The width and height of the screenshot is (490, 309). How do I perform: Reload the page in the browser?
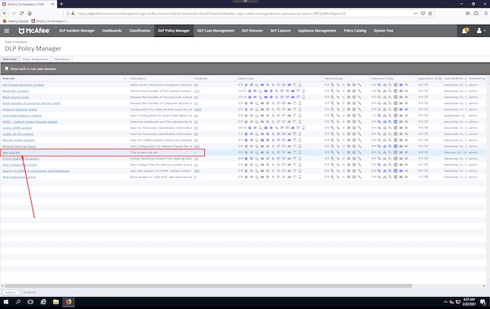click(21, 13)
